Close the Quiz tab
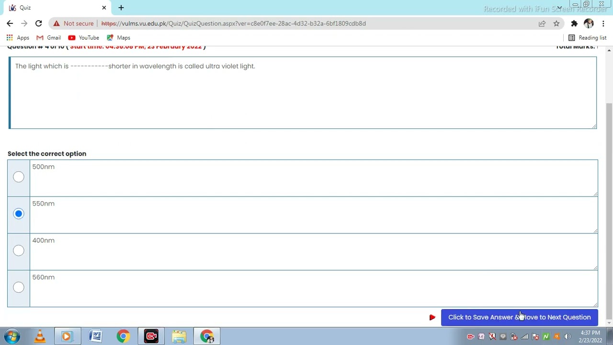The image size is (613, 345). click(104, 8)
